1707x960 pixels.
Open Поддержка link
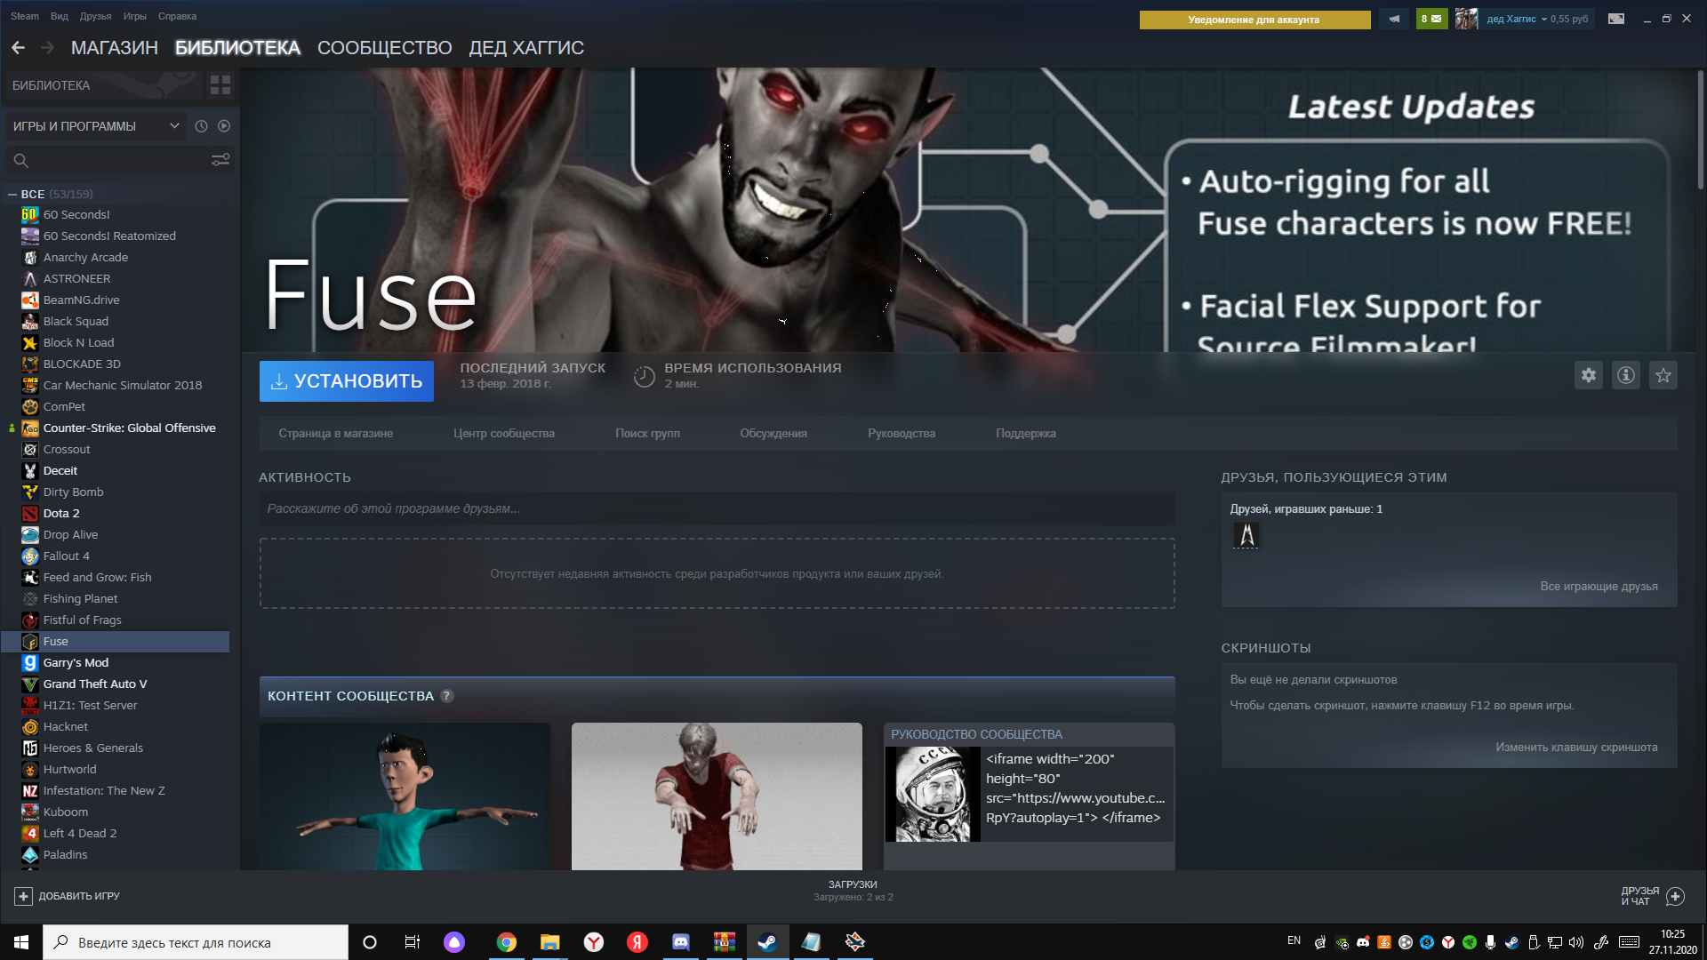click(1026, 434)
